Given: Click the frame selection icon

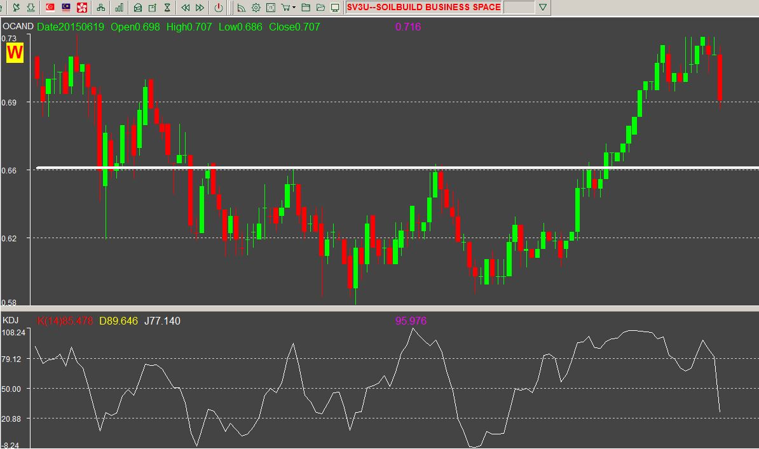Looking at the screenshot, I should coord(271,7).
